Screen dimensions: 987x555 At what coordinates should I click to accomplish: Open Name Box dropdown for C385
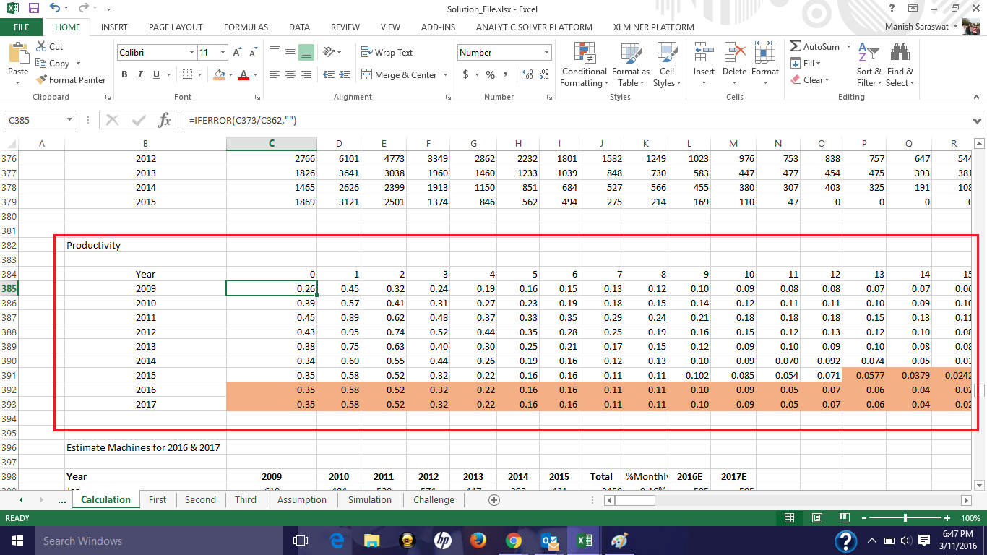coord(70,120)
